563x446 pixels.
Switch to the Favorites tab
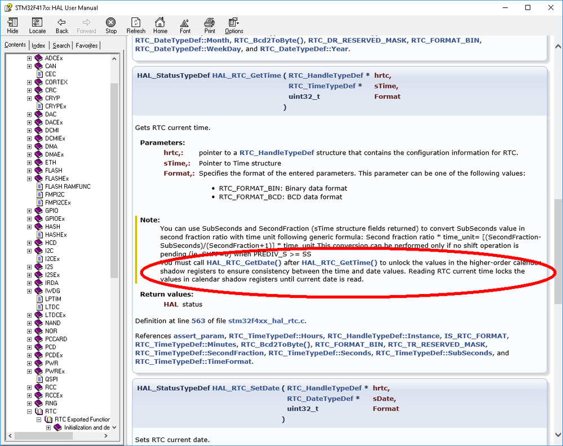(87, 46)
